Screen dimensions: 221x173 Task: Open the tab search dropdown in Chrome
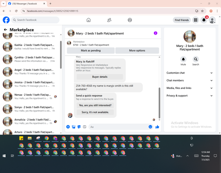(x=4, y=4)
